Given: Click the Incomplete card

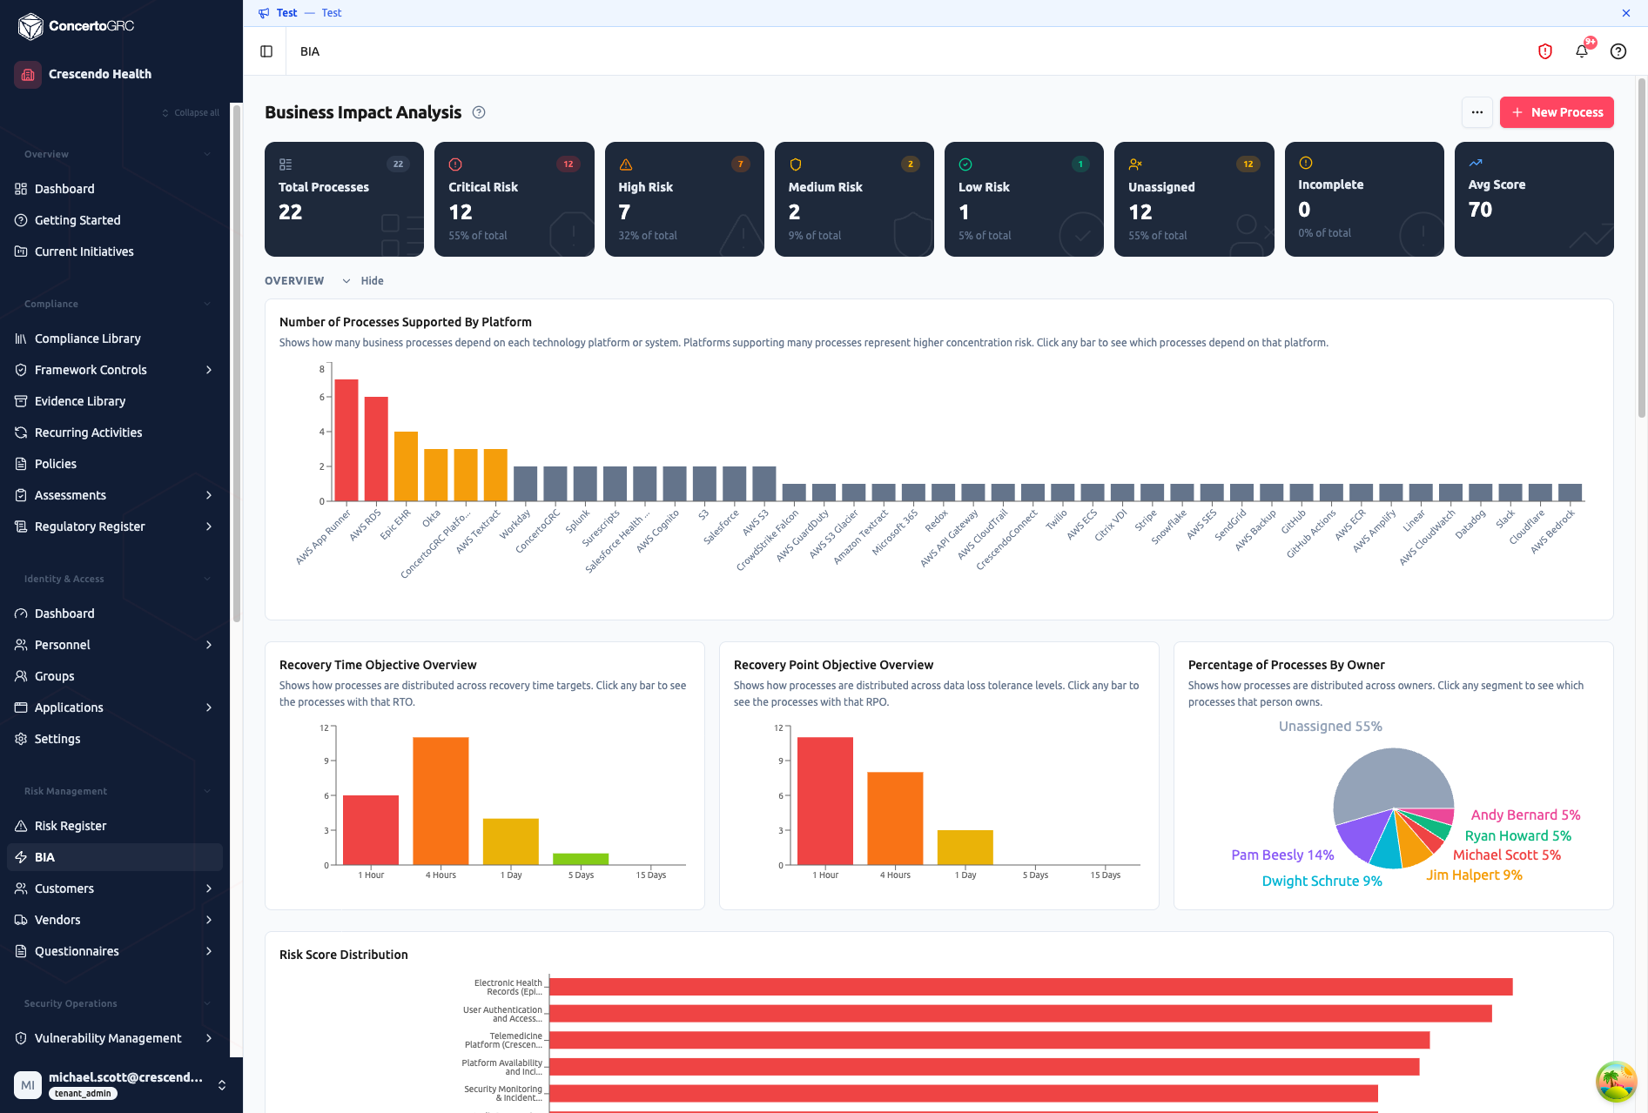Looking at the screenshot, I should (x=1364, y=199).
